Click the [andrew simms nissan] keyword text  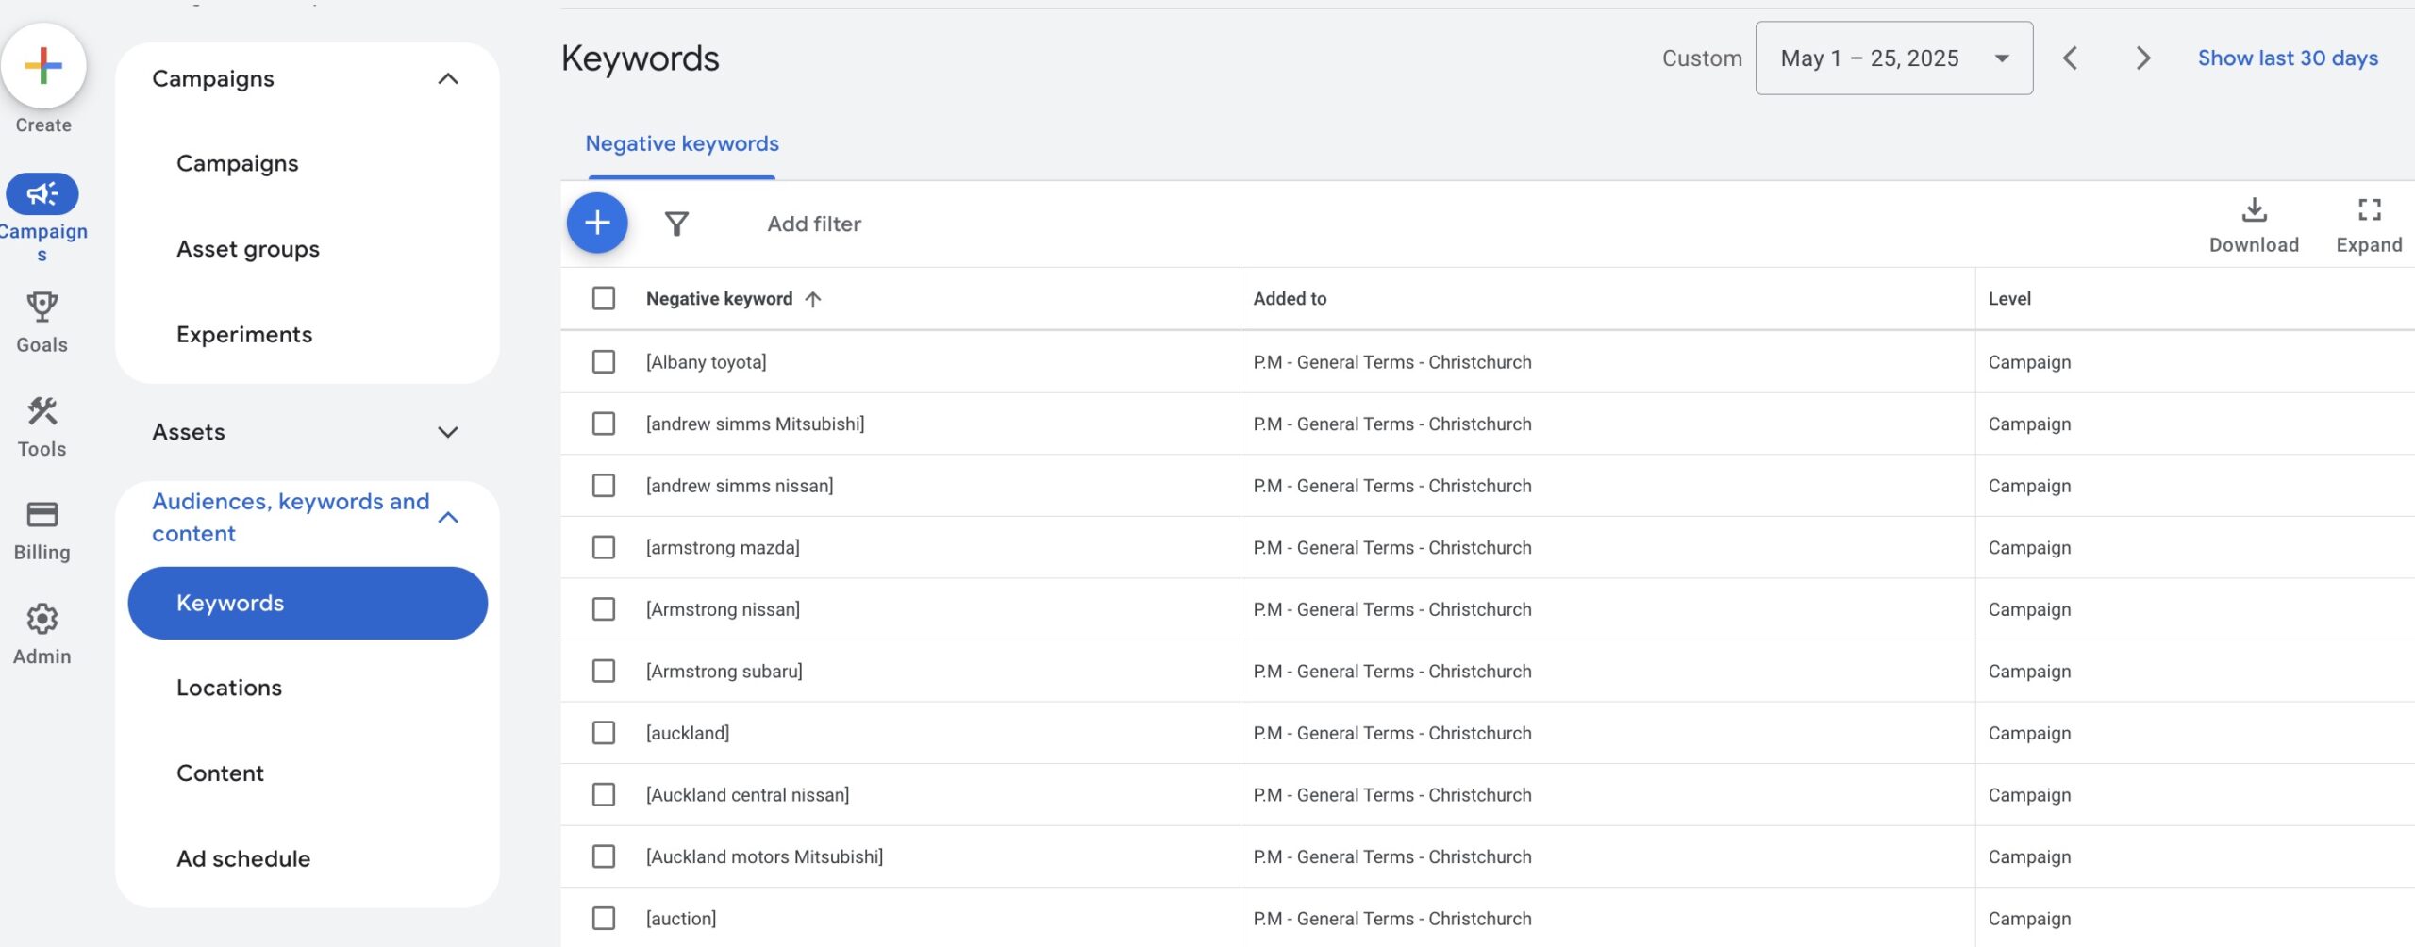[740, 486]
